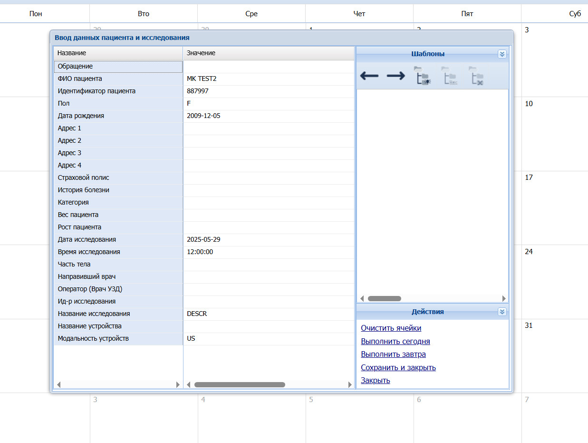
Task: Click the Пон weekday header in calendar
Action: 36,14
